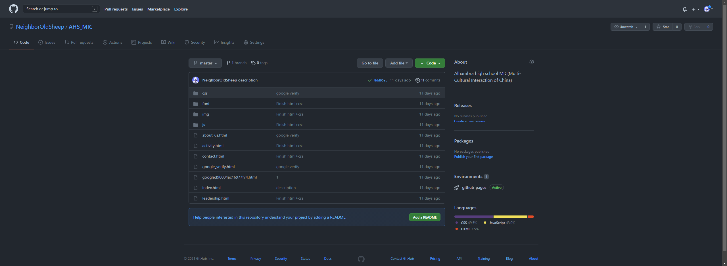This screenshot has height=266, width=727.
Task: Click the yellow JavaScript segment of language bar
Action: pos(510,217)
